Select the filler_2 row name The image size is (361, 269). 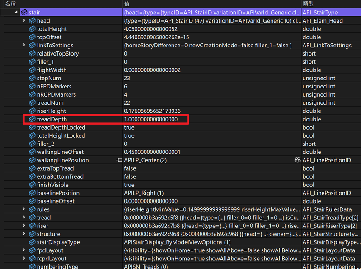coord(46,144)
